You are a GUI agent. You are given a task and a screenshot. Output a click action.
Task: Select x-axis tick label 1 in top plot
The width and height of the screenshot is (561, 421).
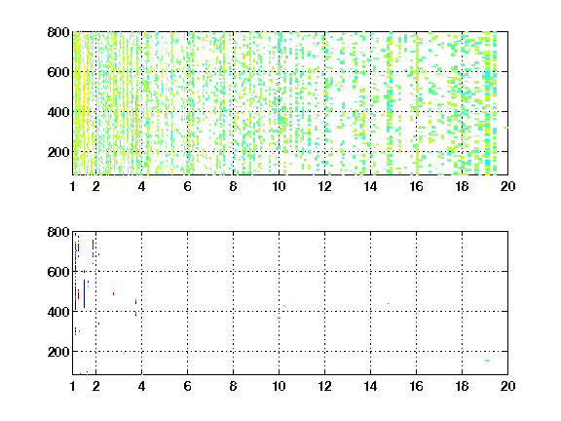click(73, 186)
